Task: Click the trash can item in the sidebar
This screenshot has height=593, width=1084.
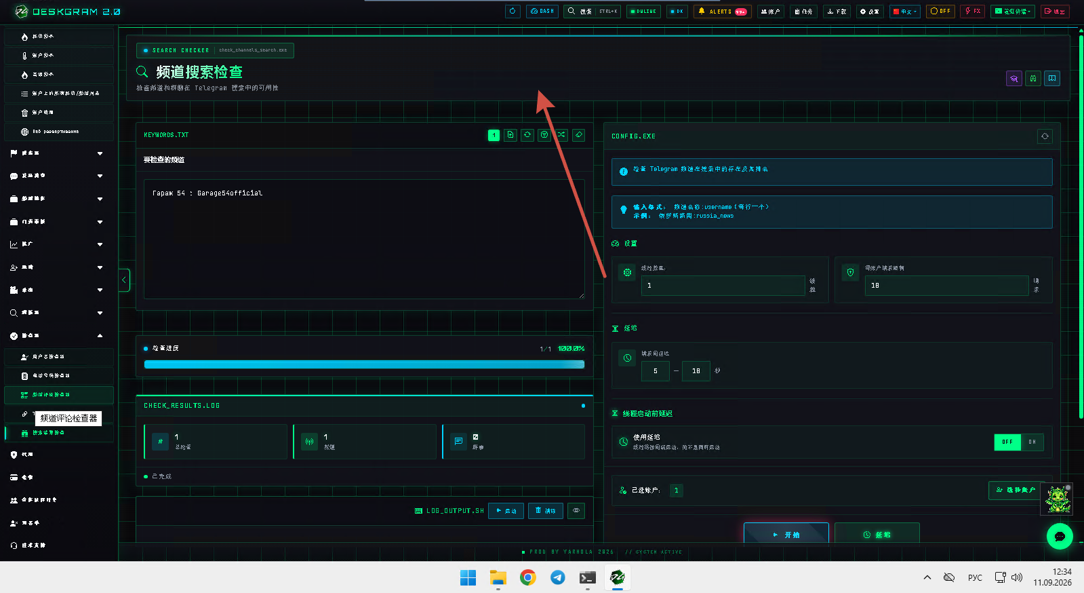Action: [59, 113]
